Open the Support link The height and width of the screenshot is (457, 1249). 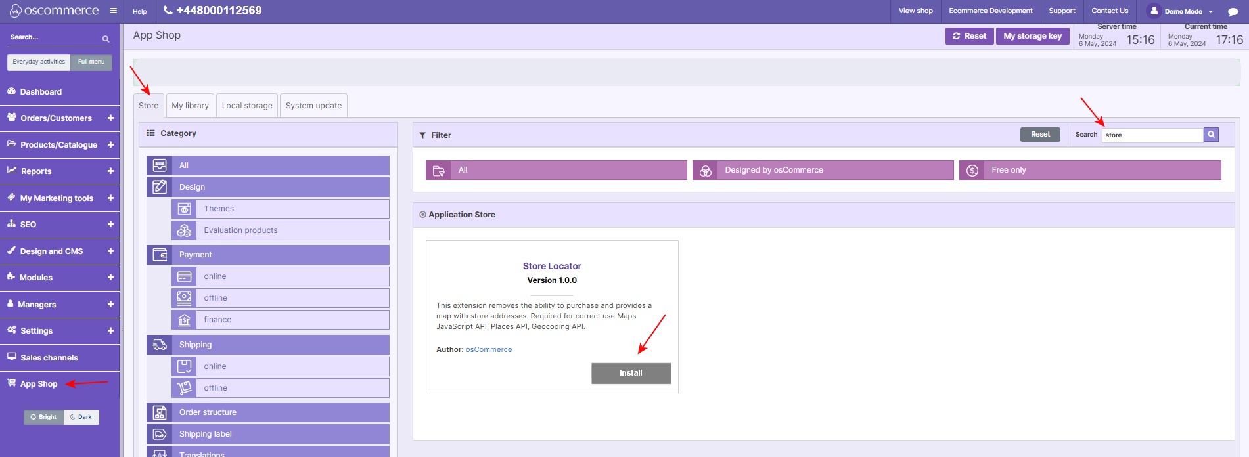pos(1062,11)
